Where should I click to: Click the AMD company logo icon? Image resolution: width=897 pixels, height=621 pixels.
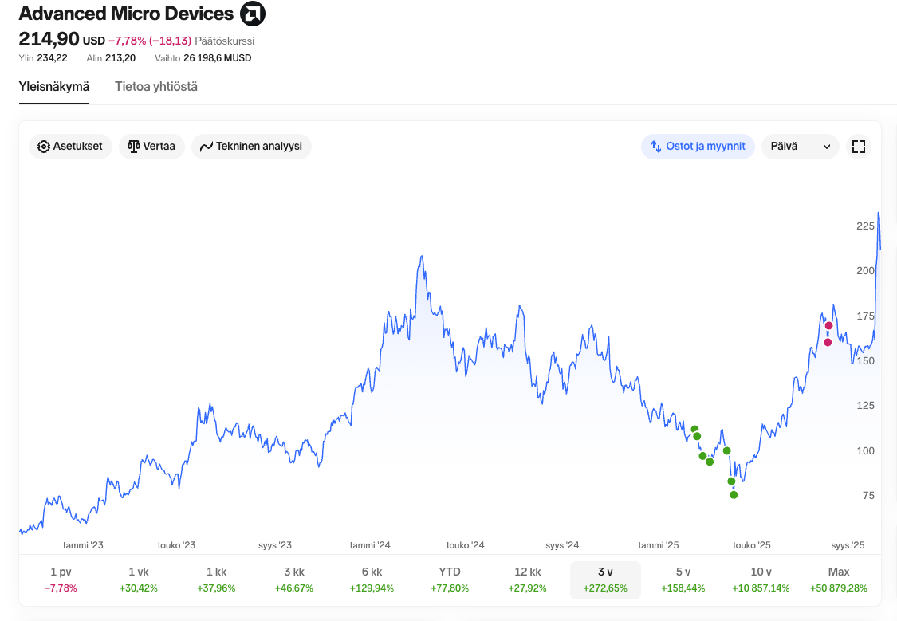click(x=252, y=14)
